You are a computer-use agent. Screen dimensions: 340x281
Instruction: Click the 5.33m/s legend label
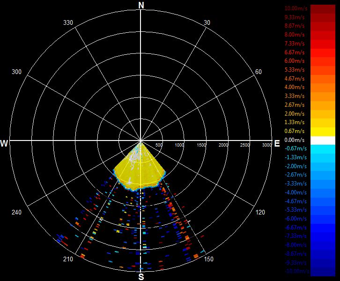coord(295,70)
